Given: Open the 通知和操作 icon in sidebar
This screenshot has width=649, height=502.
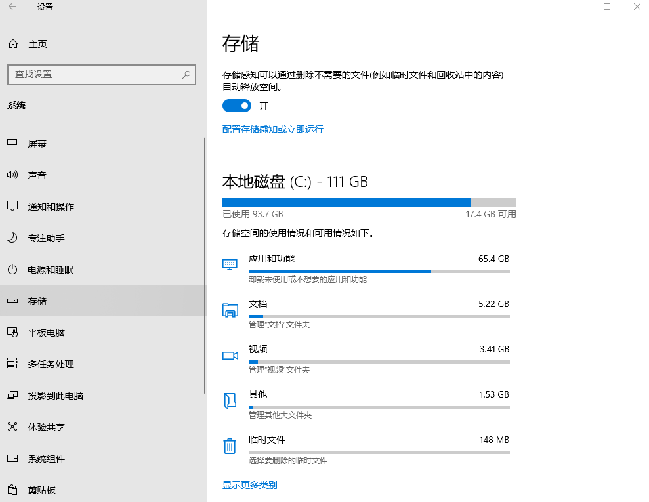Looking at the screenshot, I should (12, 206).
